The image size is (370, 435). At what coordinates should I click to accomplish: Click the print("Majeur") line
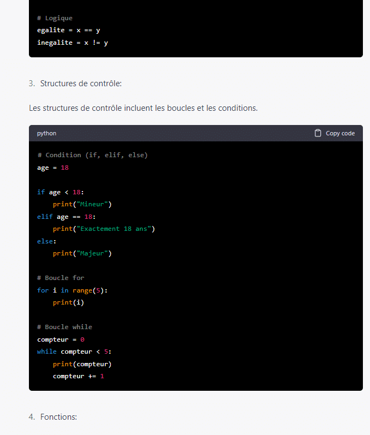tap(82, 253)
